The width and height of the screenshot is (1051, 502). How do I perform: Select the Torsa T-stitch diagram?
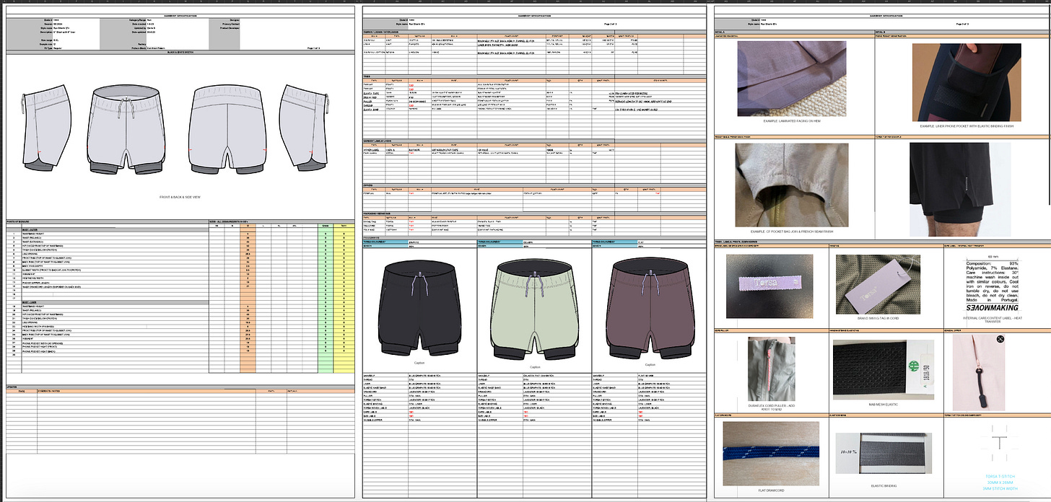(999, 442)
